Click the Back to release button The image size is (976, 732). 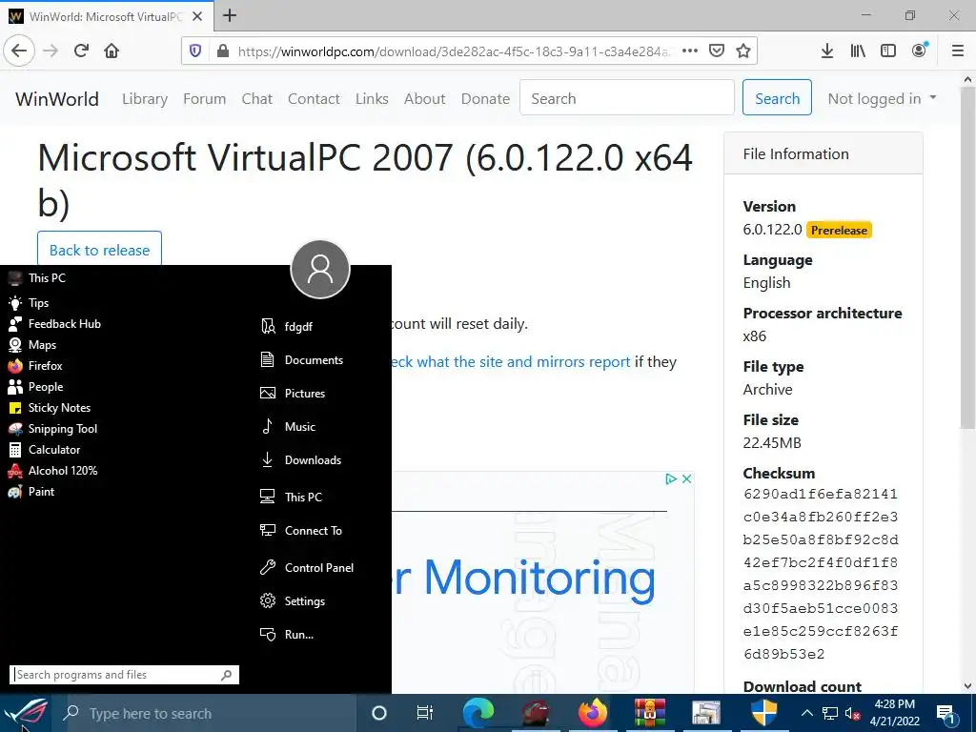(x=99, y=249)
